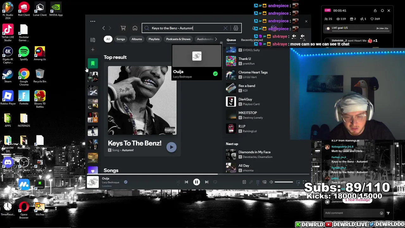This screenshot has width=405, height=228.
Task: Create a new playlist with plus icon
Action: coord(93,50)
